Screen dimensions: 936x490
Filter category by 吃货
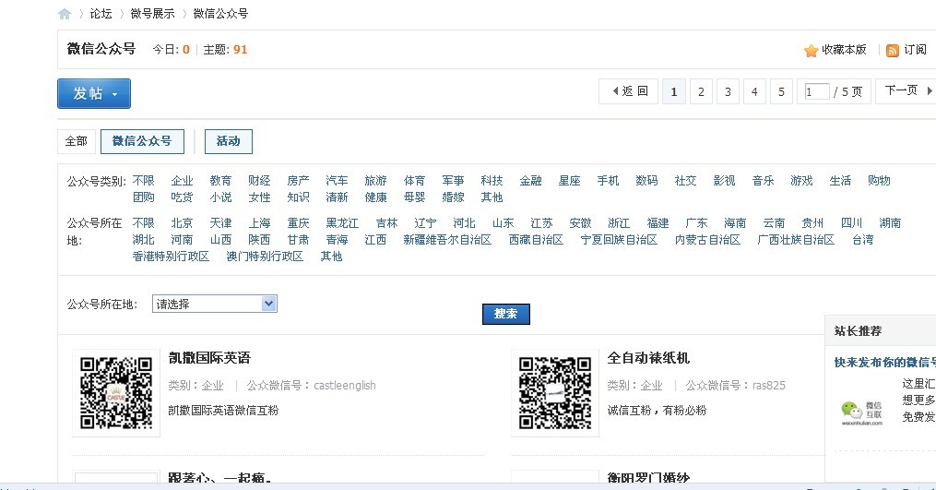pyautogui.click(x=182, y=197)
